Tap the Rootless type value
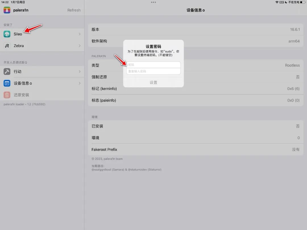The width and height of the screenshot is (307, 230). tap(292, 65)
